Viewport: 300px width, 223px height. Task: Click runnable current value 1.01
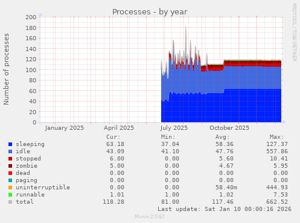pyautogui.click(x=117, y=195)
